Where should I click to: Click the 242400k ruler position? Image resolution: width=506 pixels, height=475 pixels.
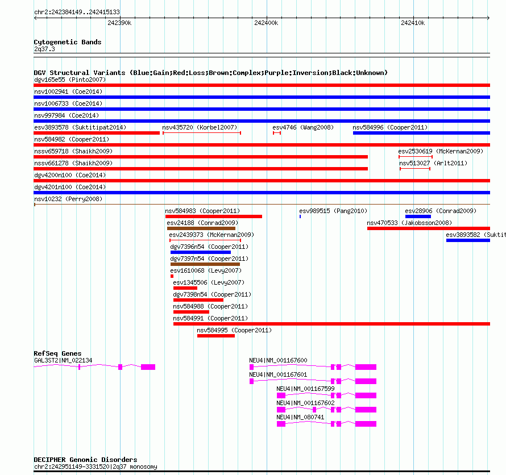266,23
